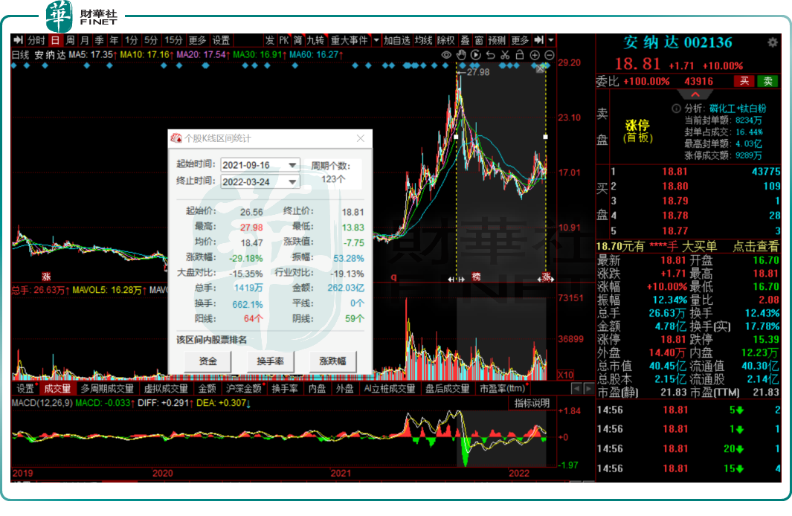Screen dimensions: 792x516
Task: Select the 年 yearly period tab
Action: point(115,40)
